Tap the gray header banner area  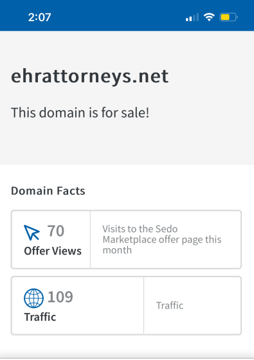click(x=127, y=98)
